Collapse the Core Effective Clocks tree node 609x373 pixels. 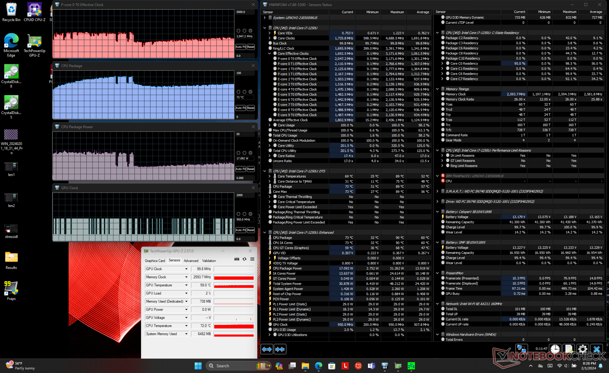tap(270, 54)
